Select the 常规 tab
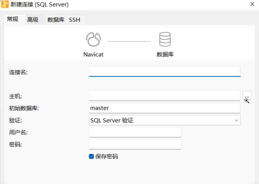259x184 pixels. click(13, 19)
